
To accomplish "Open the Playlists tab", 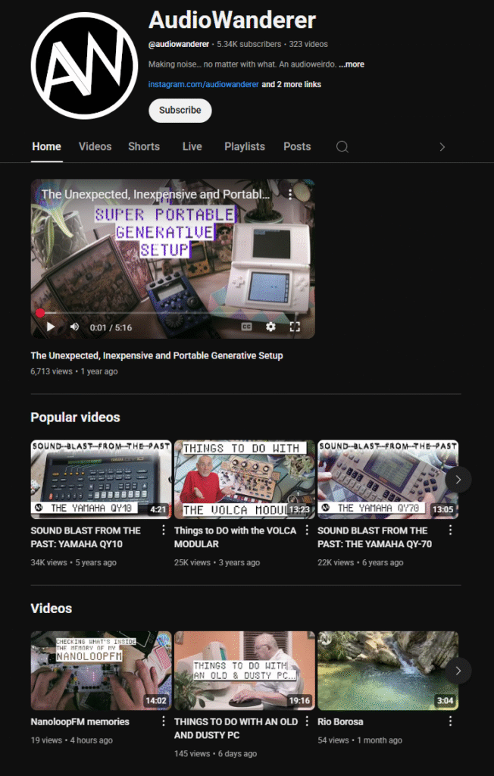I will [x=245, y=147].
